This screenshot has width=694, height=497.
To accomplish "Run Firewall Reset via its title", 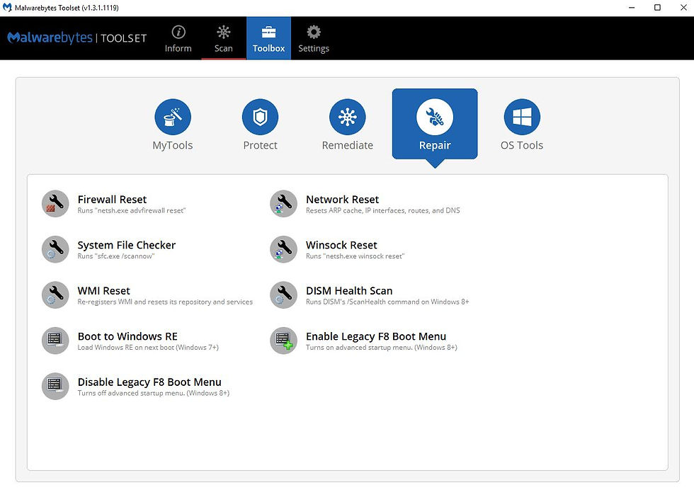I will (112, 200).
